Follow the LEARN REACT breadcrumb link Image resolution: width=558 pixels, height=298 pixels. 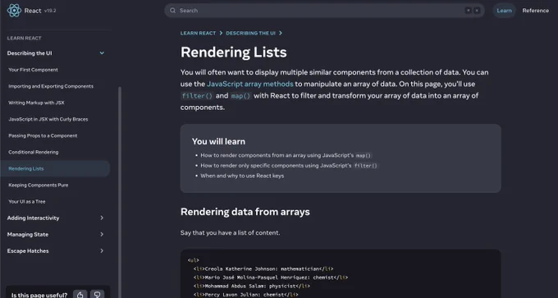(x=198, y=33)
